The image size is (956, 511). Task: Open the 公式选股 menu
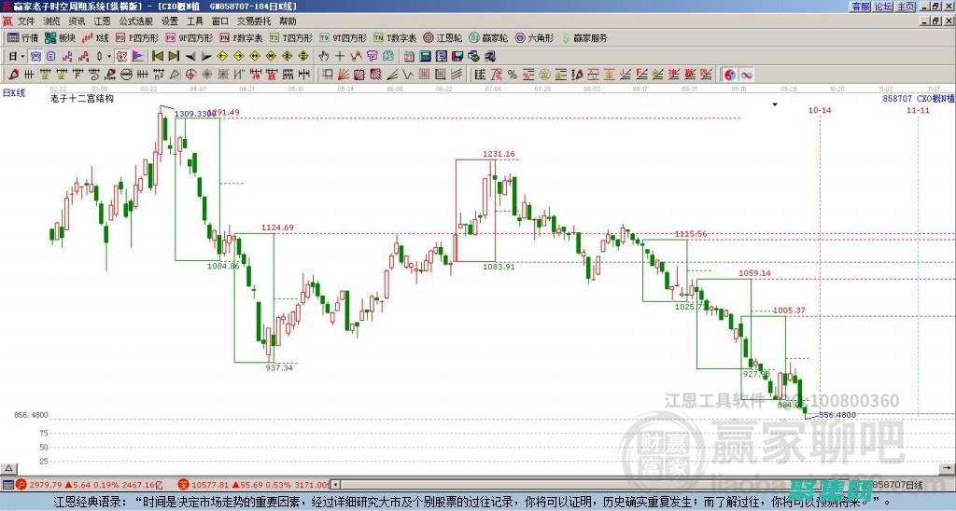point(134,21)
